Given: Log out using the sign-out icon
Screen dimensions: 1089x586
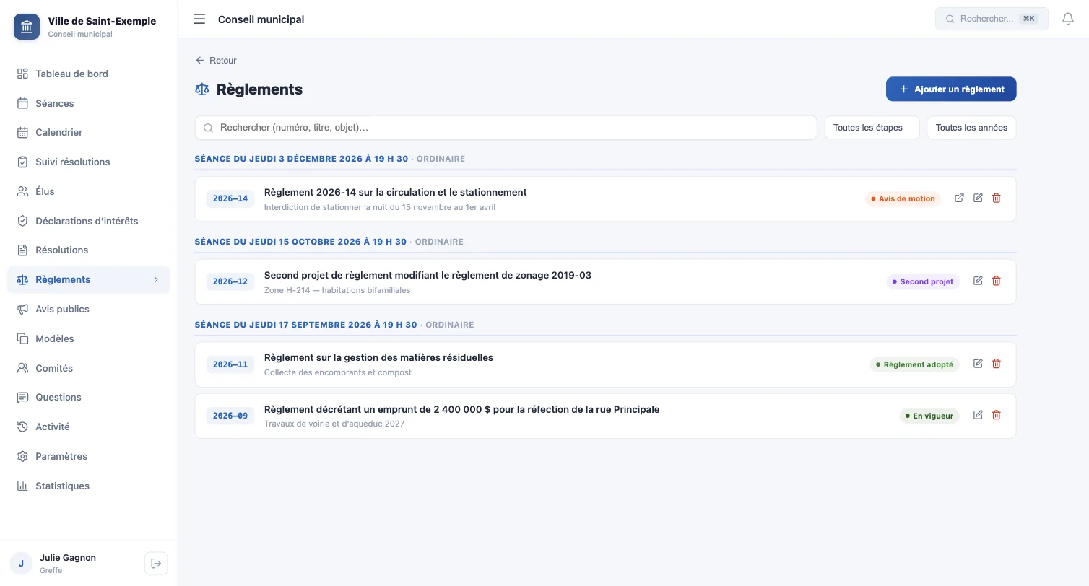Looking at the screenshot, I should click(156, 564).
